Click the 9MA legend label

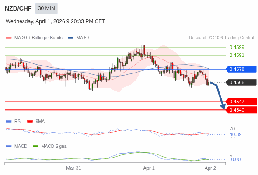(x=40, y=122)
